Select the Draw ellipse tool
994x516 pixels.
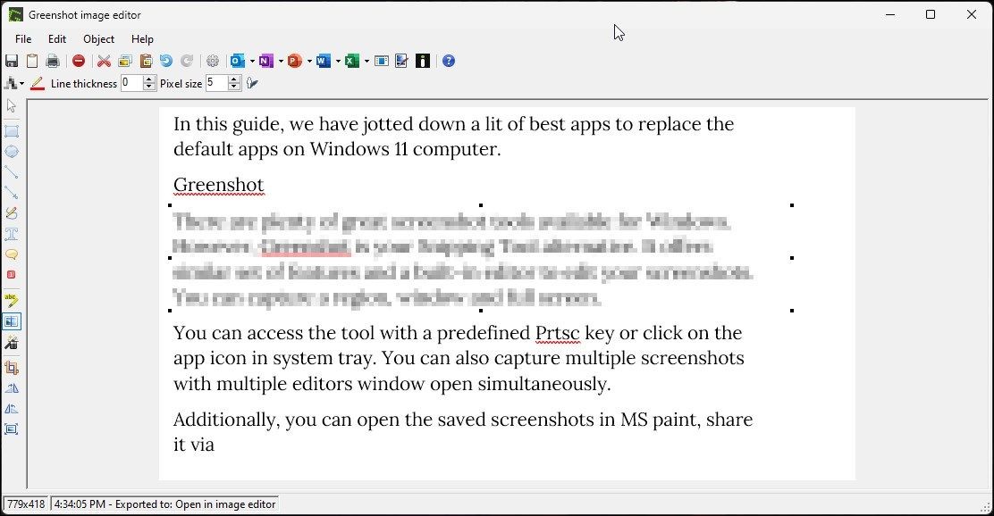pyautogui.click(x=12, y=151)
